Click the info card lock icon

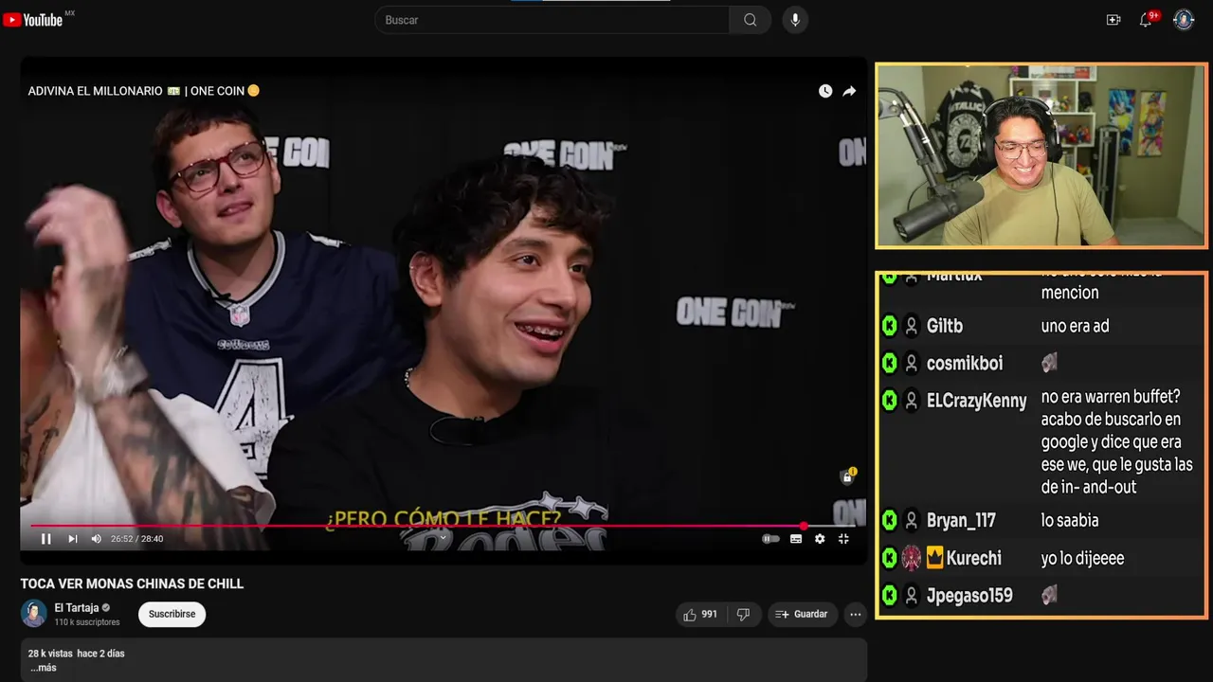tap(847, 476)
